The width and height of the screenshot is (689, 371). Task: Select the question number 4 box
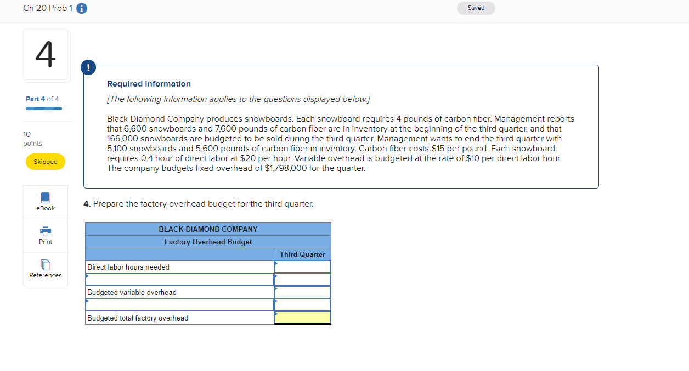(x=46, y=55)
